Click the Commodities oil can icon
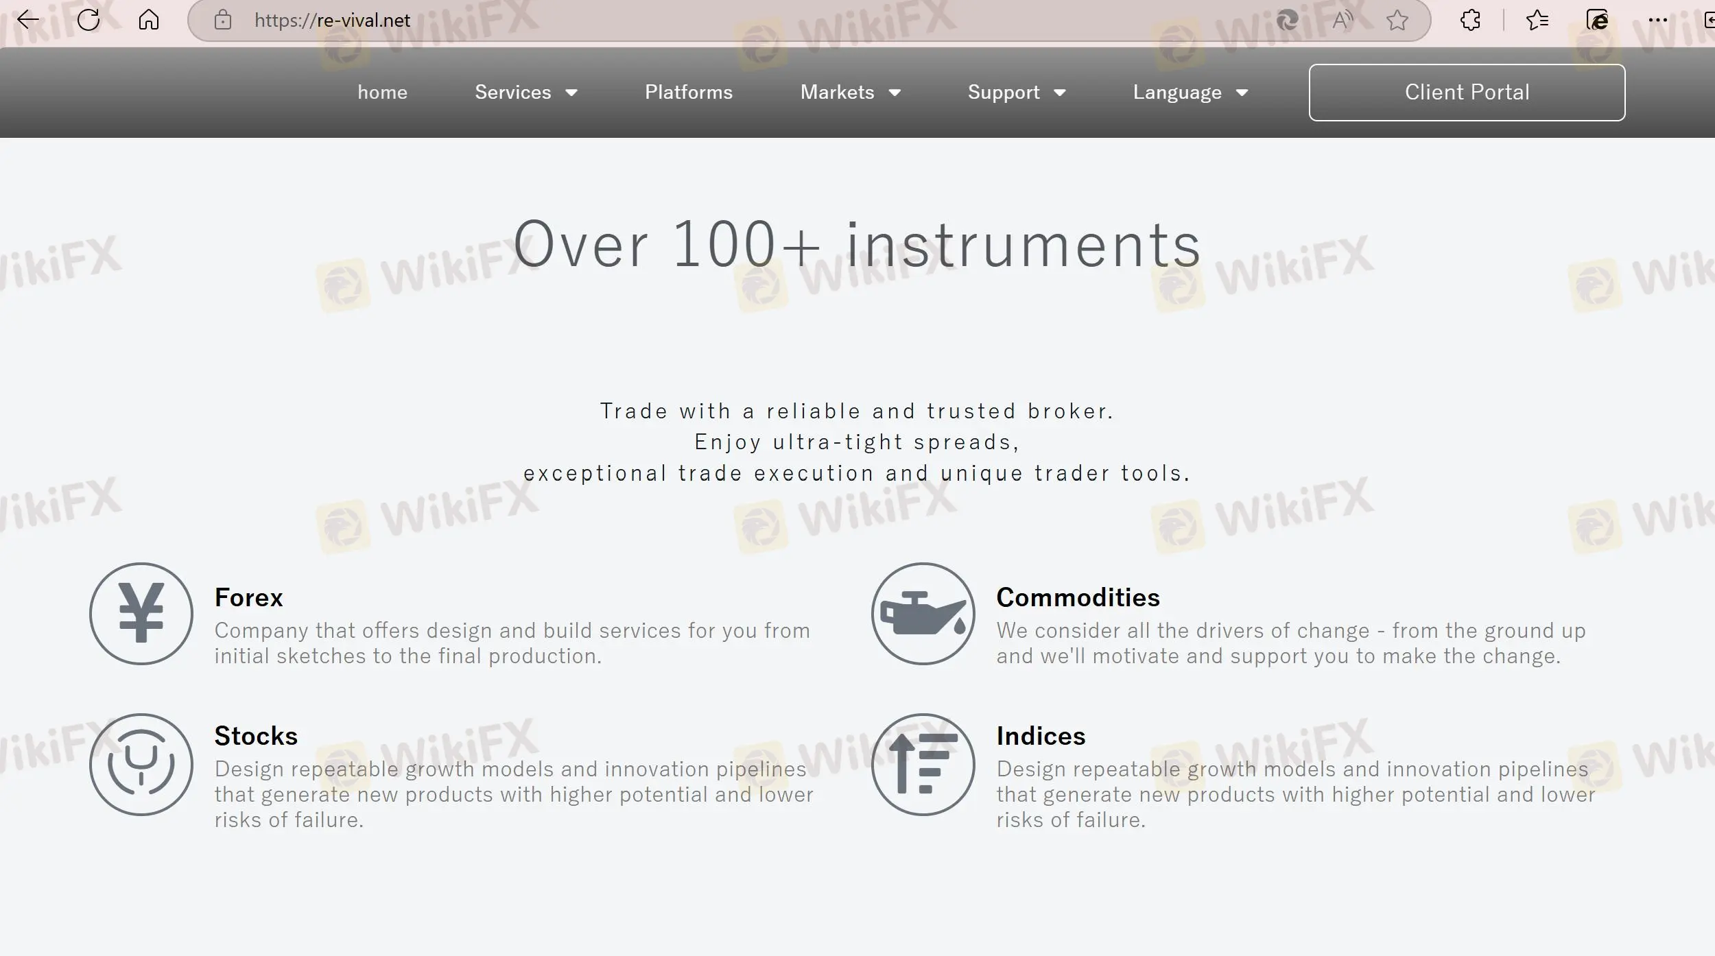The width and height of the screenshot is (1715, 956). pos(923,613)
